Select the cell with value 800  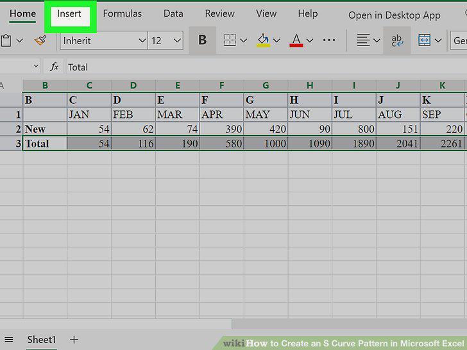[x=354, y=129]
